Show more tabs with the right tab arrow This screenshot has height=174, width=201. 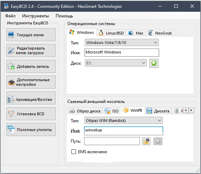(x=191, y=110)
